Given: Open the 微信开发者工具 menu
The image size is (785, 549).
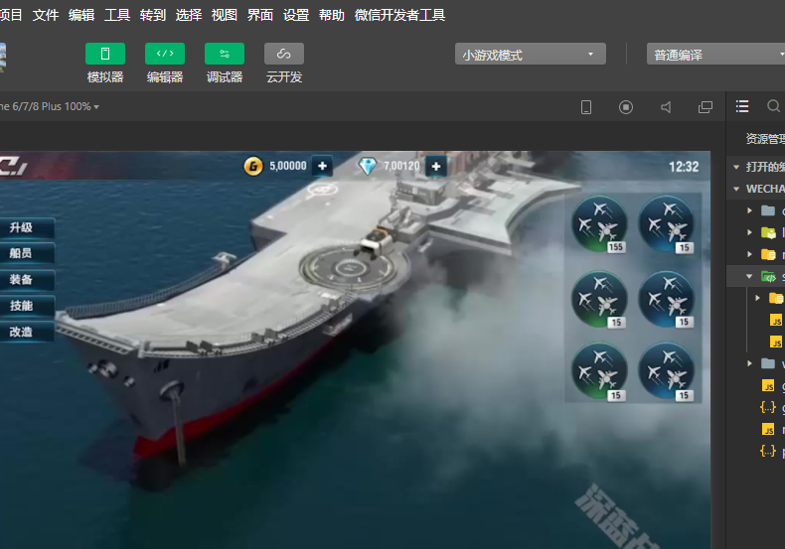Looking at the screenshot, I should [x=400, y=15].
